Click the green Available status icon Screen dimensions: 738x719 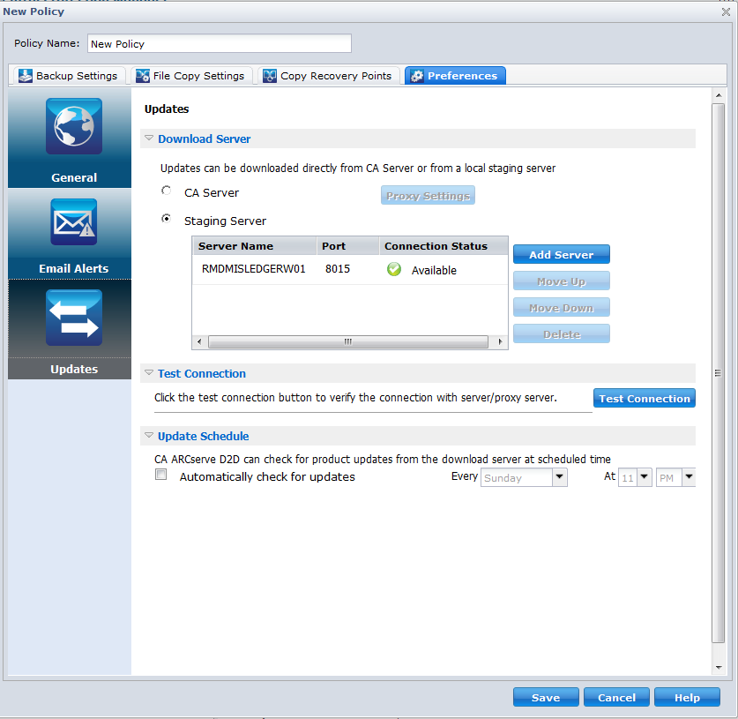(393, 269)
